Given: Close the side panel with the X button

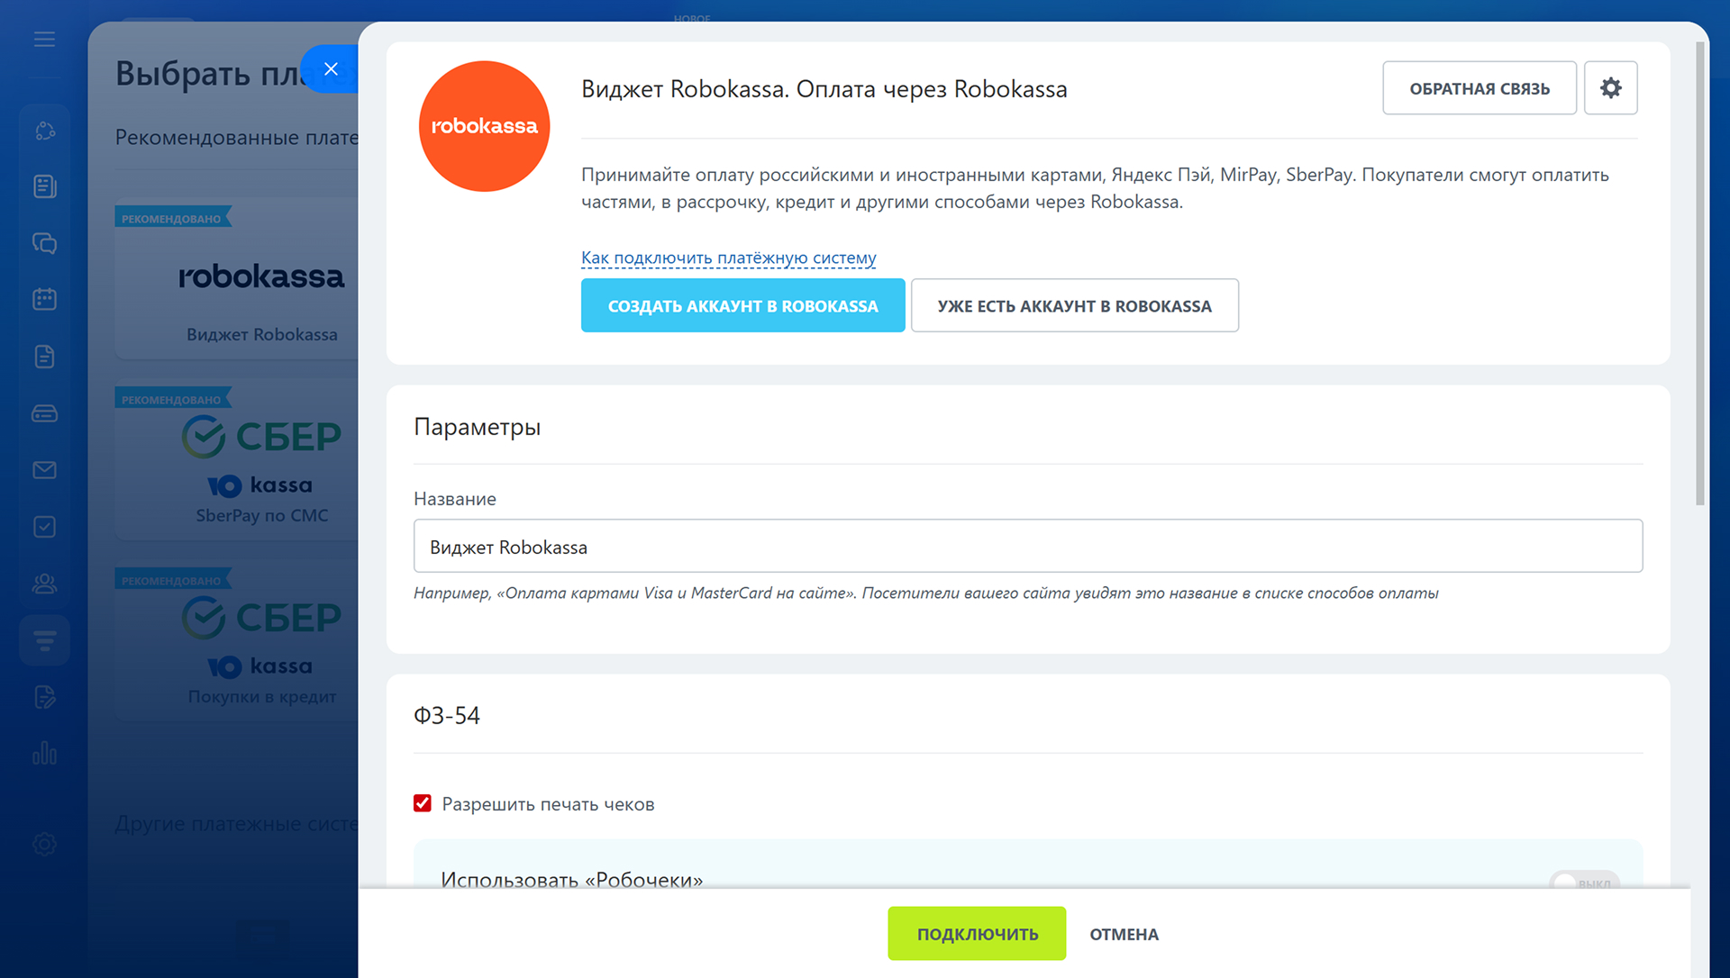Looking at the screenshot, I should coord(331,69).
